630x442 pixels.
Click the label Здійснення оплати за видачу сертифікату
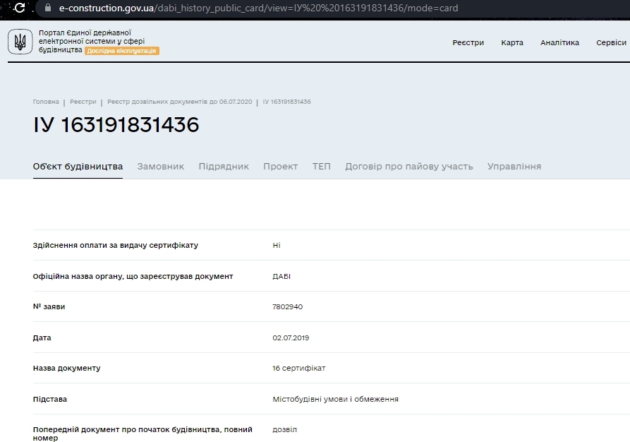pyautogui.click(x=116, y=245)
